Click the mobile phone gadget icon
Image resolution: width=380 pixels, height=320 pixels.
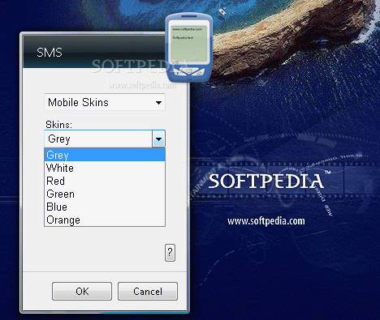[189, 48]
